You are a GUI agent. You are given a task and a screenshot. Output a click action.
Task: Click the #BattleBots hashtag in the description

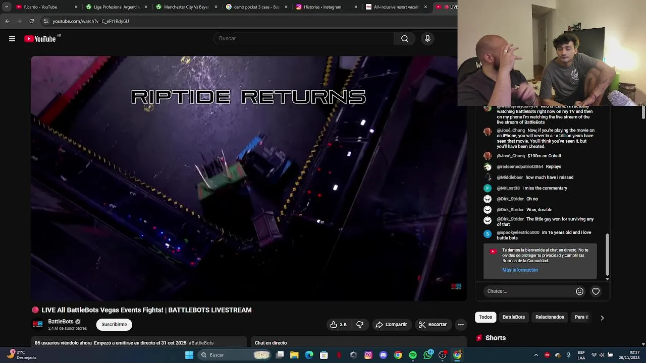click(201, 343)
